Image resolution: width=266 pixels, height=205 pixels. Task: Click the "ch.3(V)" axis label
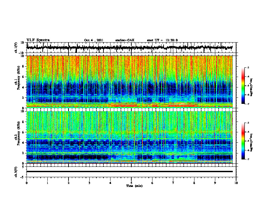pos(16,172)
